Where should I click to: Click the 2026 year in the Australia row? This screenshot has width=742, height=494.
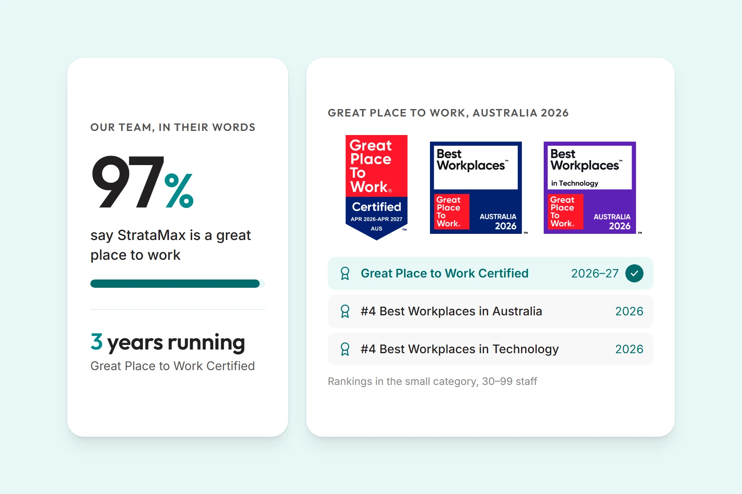[629, 311]
